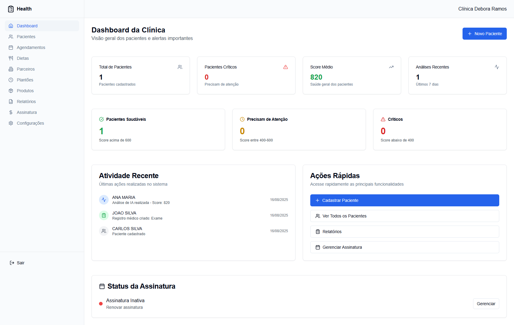Screen dimensions: 514x325
Task: Click the trending arrow icon on Score Médio card
Action: point(391,67)
